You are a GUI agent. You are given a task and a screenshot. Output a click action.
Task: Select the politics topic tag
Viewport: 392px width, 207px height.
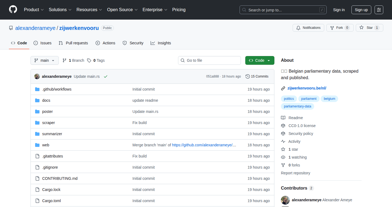tap(289, 99)
